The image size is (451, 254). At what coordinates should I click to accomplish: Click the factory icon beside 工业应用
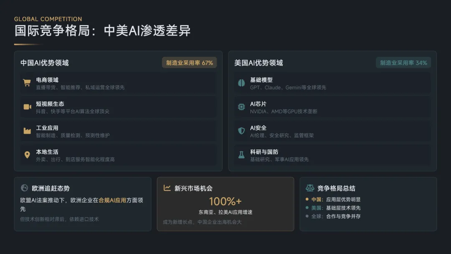click(27, 131)
